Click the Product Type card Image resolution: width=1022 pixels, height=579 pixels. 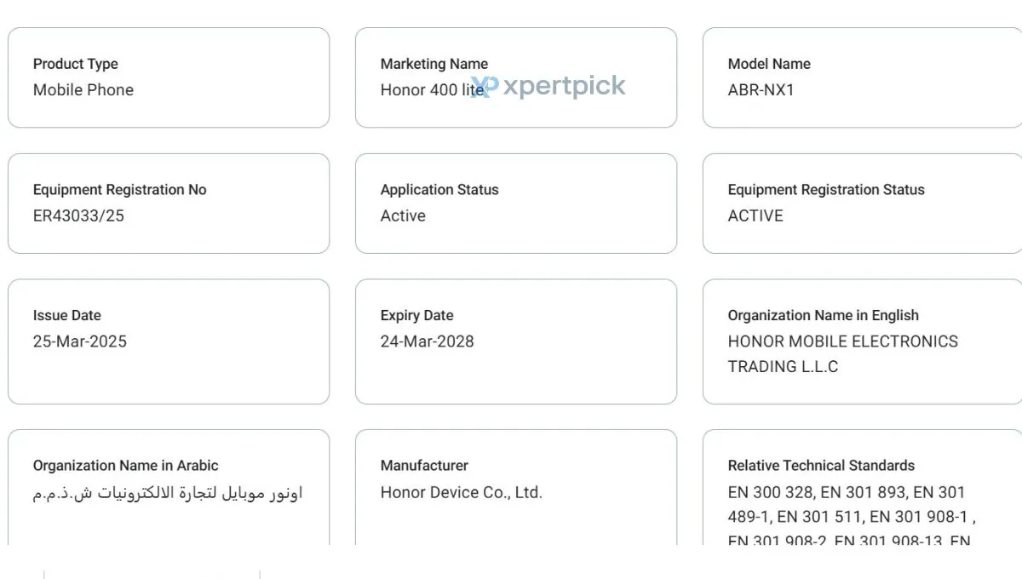(x=168, y=77)
